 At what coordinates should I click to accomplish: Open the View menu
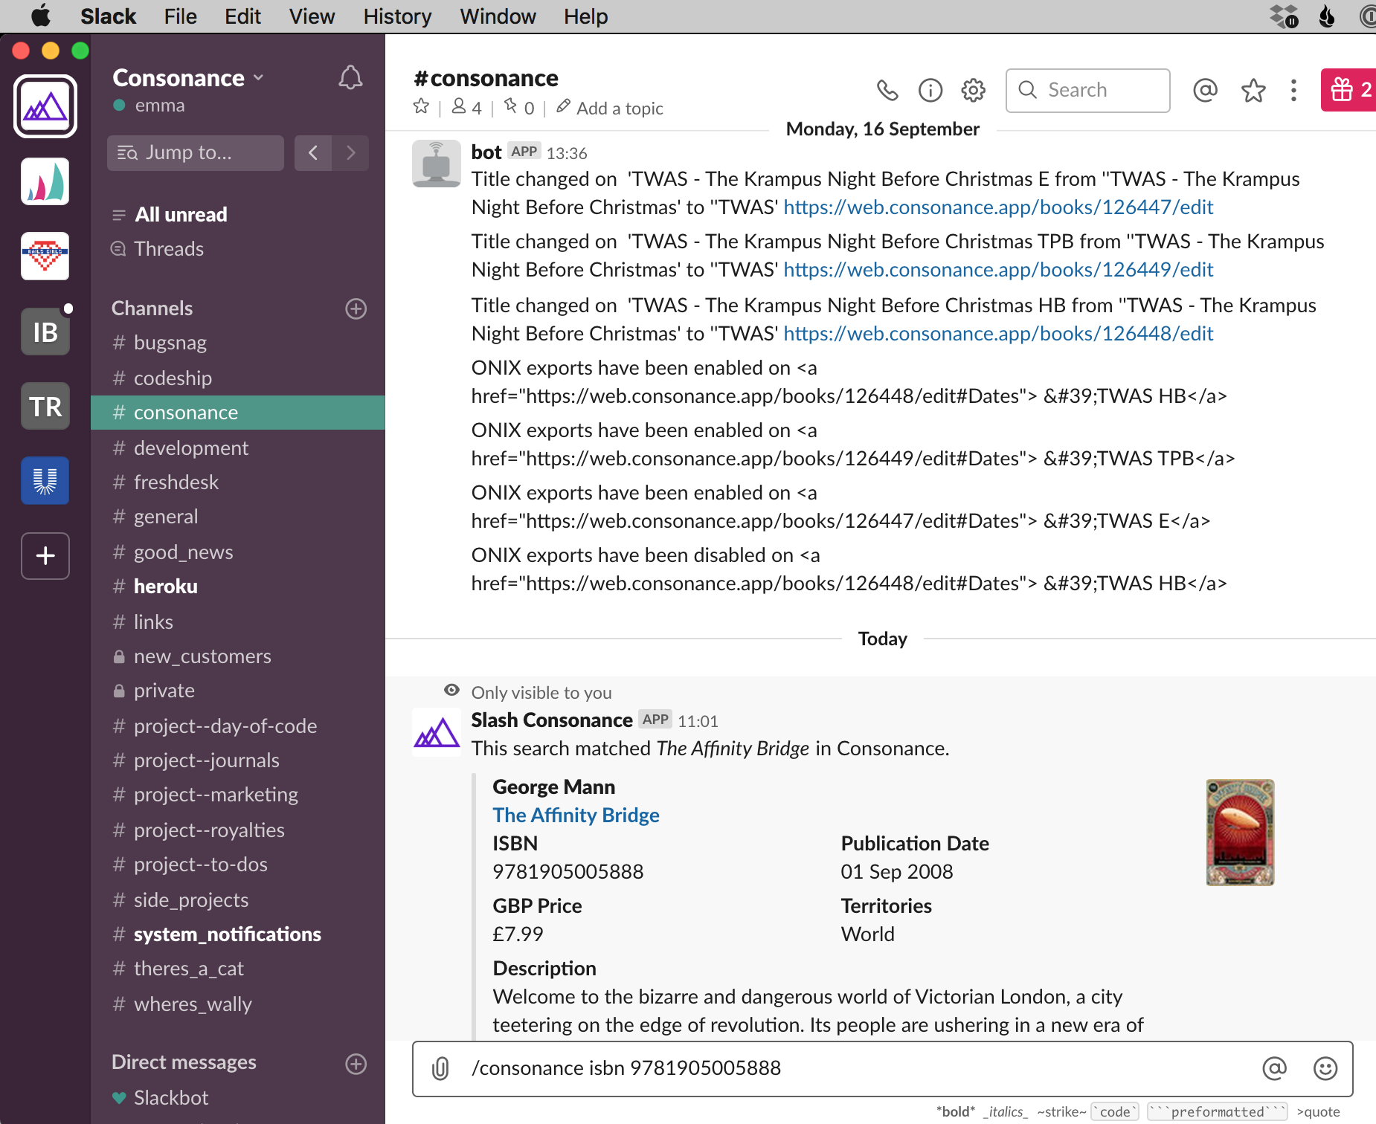point(312,16)
